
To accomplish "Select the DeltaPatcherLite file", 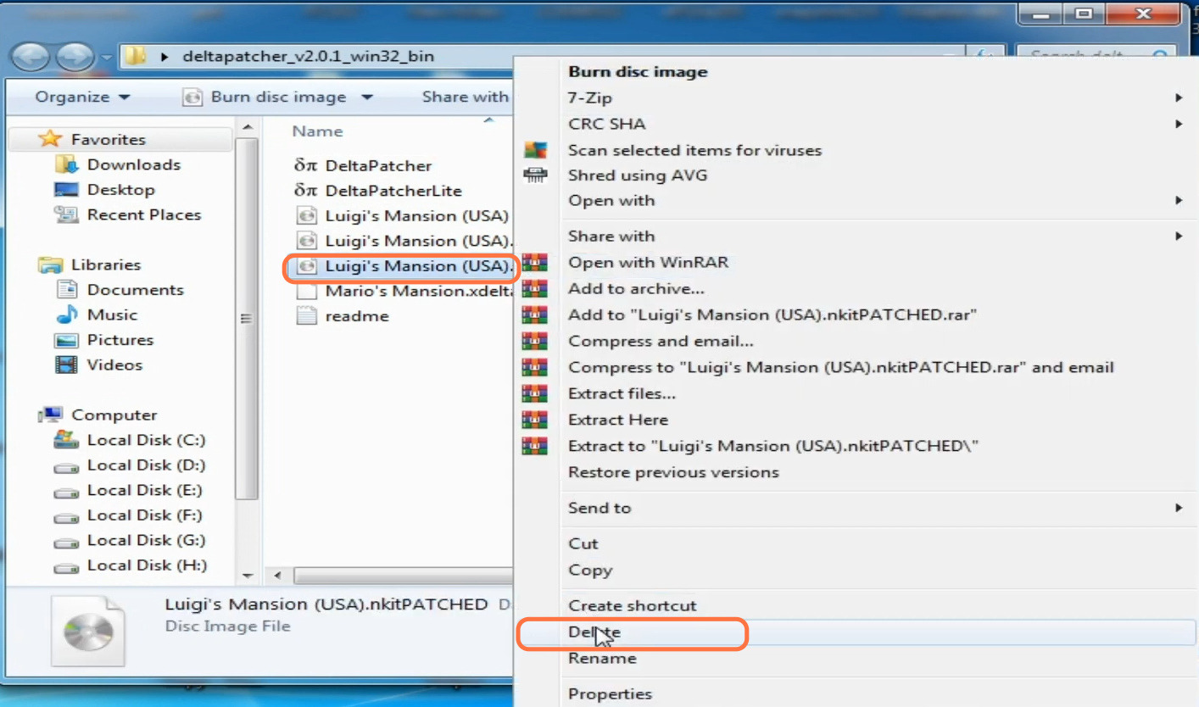I will coord(393,192).
